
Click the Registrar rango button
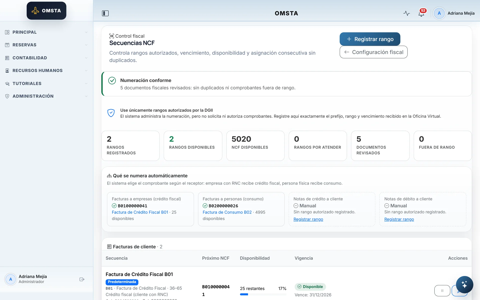[370, 39]
